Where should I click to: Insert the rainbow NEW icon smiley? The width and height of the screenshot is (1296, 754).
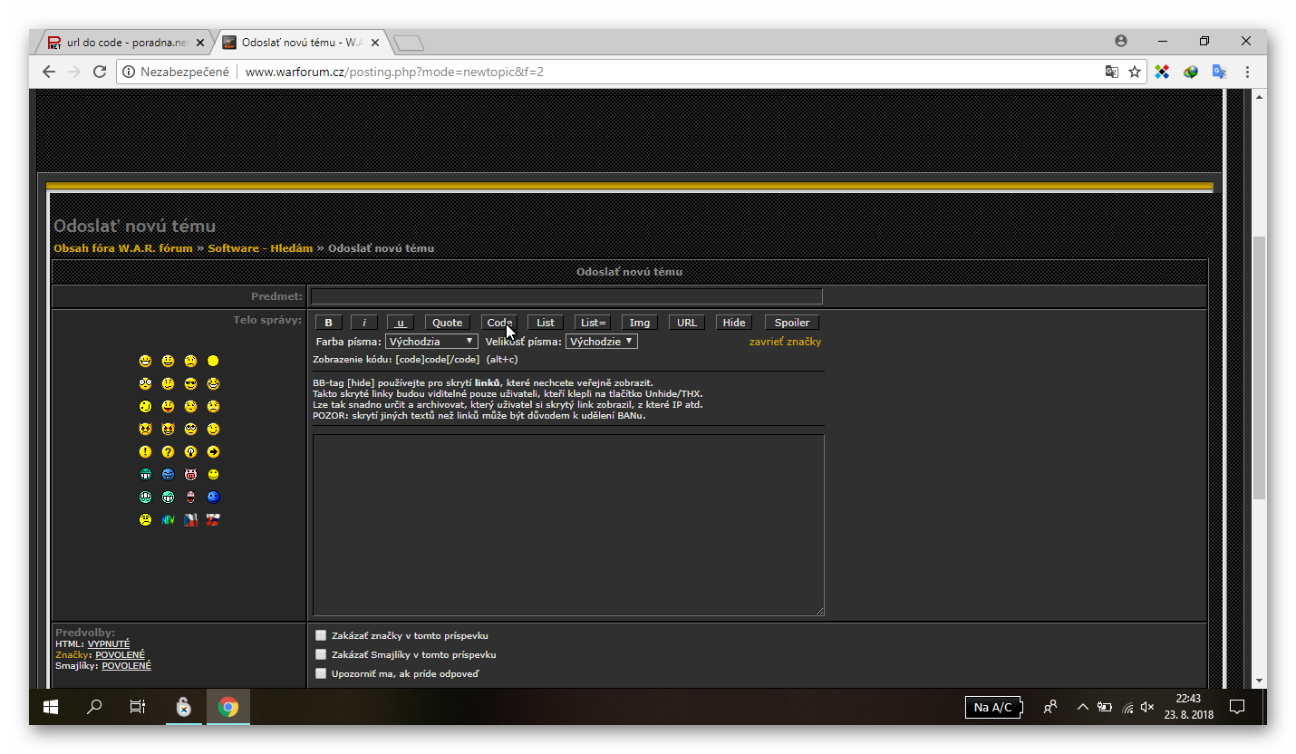coord(168,520)
